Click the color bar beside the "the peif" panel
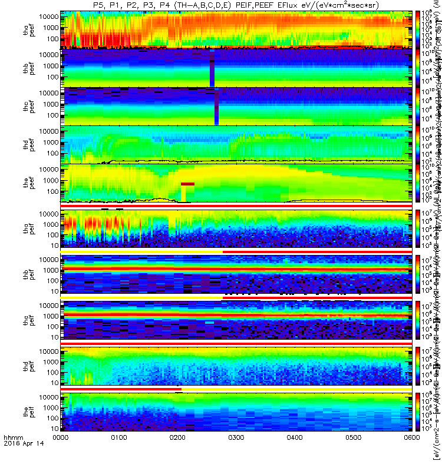Image resolution: width=442 pixels, height=471 pixels. point(418,412)
